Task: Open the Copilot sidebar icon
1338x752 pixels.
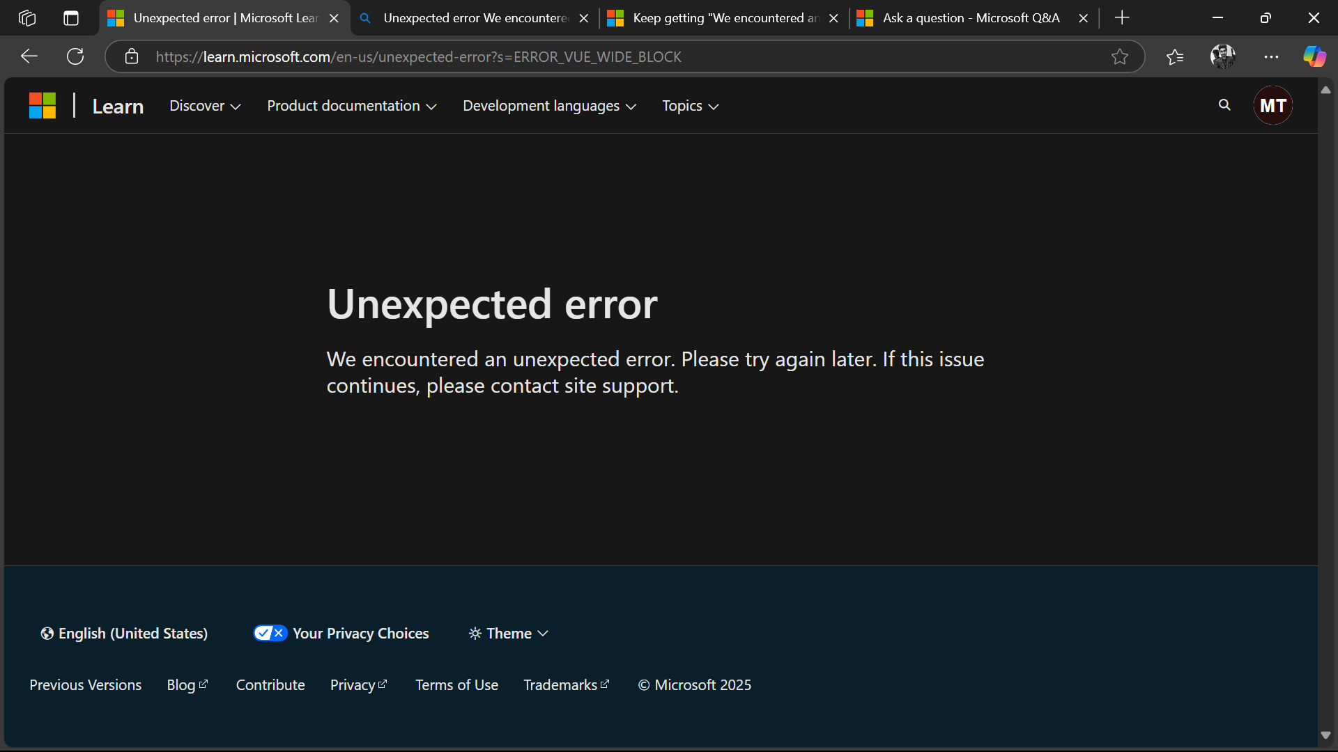Action: point(1314,56)
